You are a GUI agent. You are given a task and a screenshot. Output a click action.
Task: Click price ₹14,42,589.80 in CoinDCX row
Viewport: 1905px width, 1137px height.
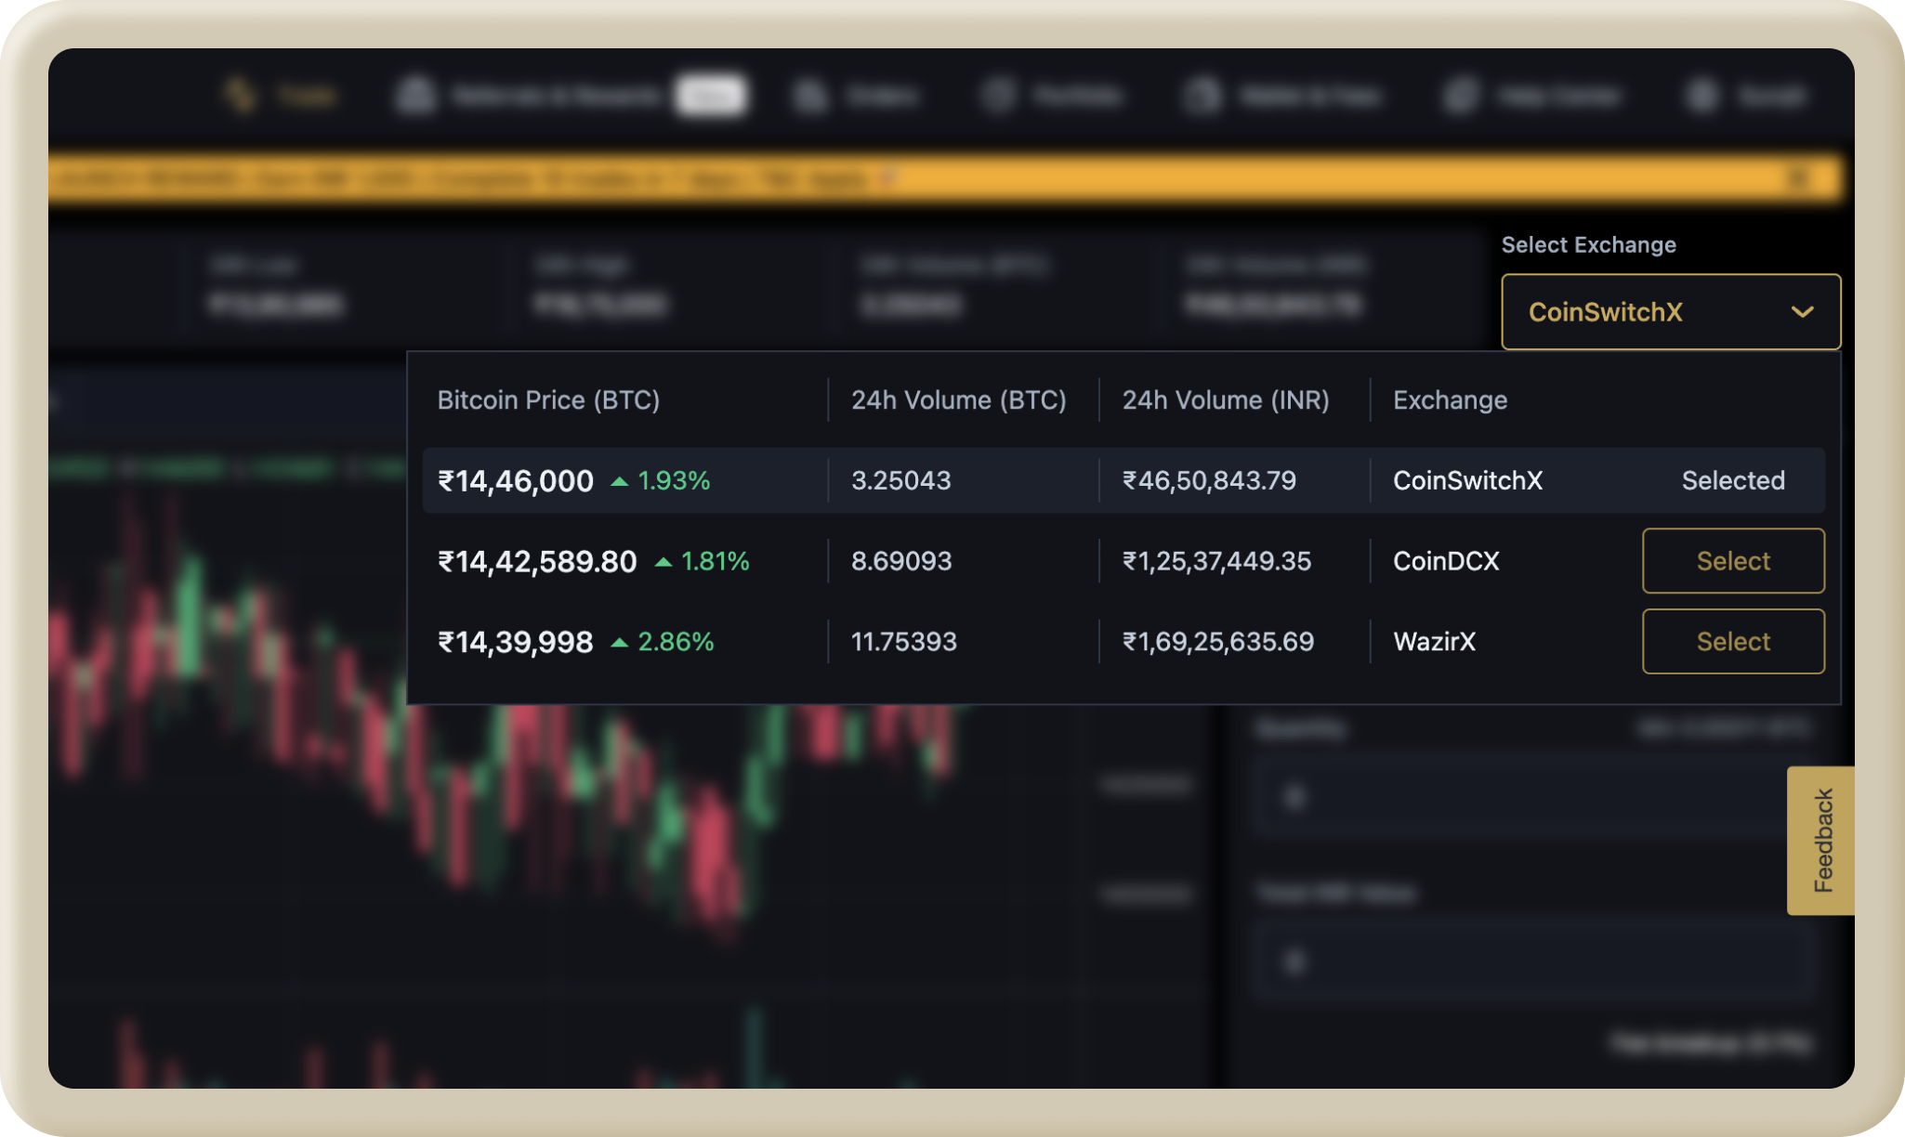(x=537, y=562)
